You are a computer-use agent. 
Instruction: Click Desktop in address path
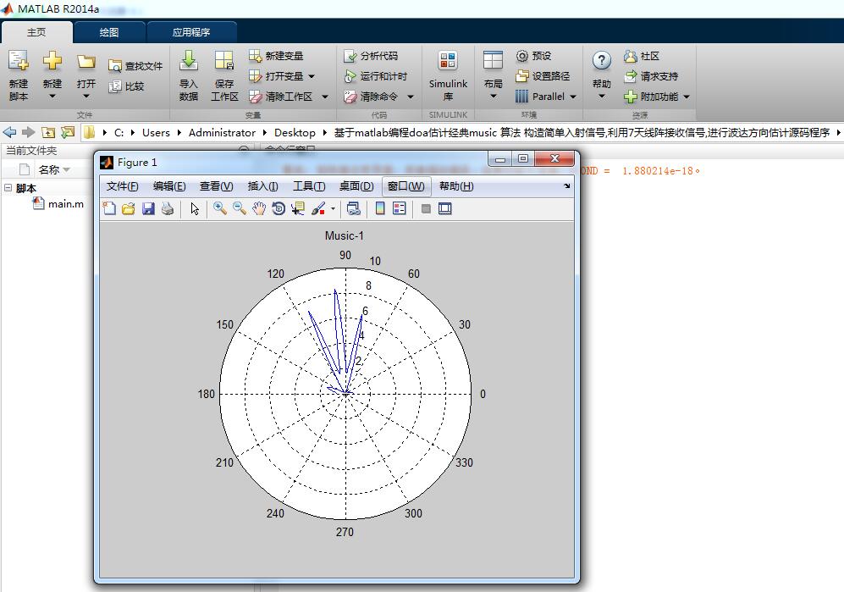(x=295, y=132)
